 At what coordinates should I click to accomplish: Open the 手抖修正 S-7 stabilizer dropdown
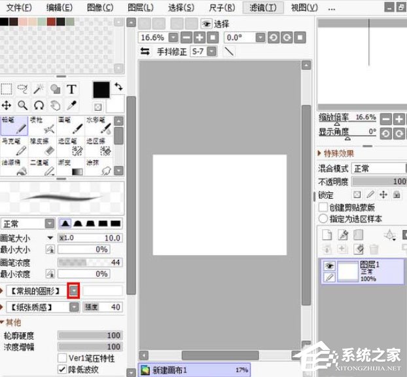[x=212, y=51]
